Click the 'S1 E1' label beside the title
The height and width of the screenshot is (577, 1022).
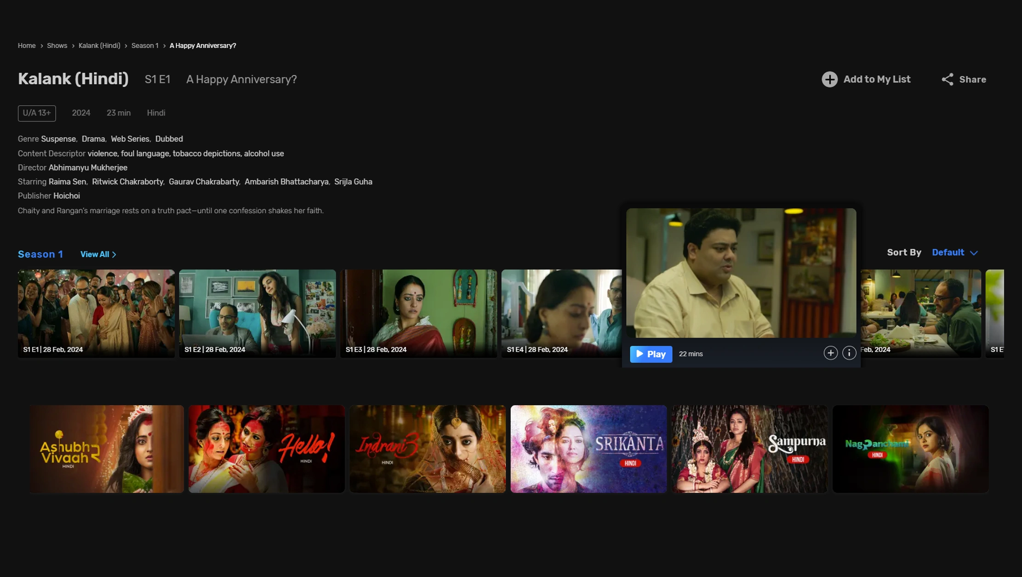(158, 79)
